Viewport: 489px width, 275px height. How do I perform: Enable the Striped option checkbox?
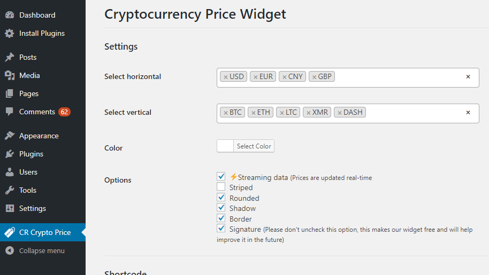point(221,187)
